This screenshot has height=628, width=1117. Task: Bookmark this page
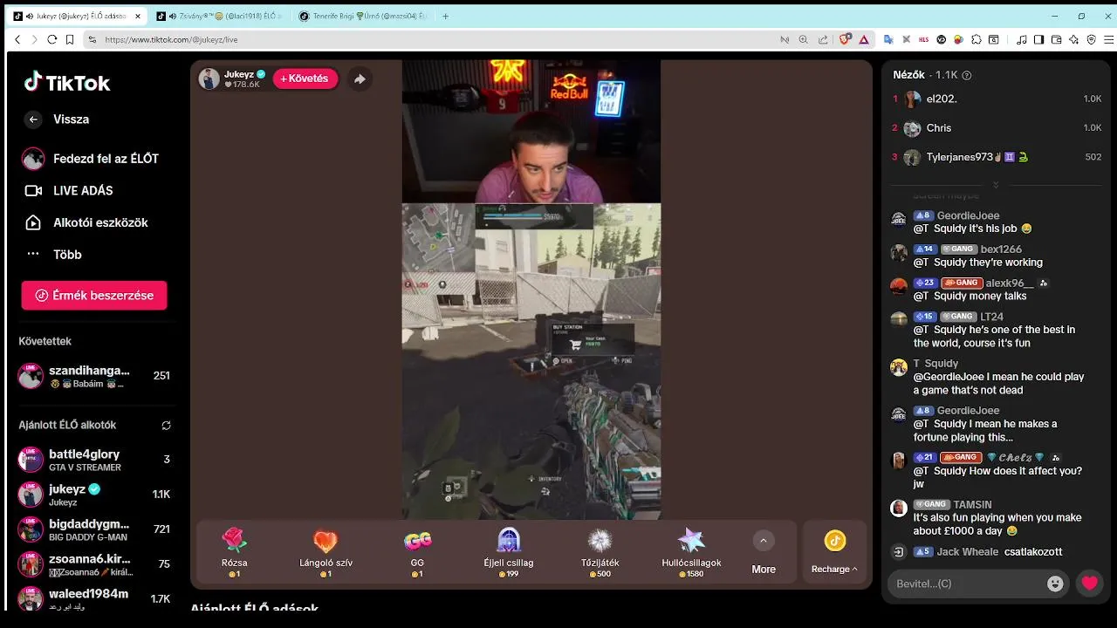(70, 39)
